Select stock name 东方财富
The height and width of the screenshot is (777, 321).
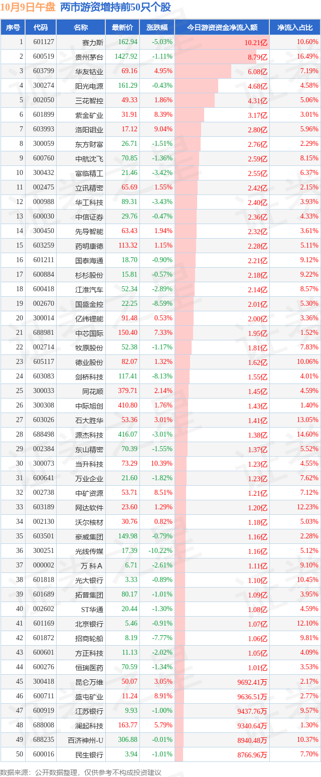[89, 144]
